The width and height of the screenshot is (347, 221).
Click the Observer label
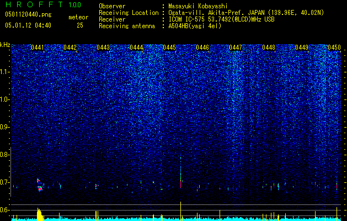pyautogui.click(x=112, y=6)
